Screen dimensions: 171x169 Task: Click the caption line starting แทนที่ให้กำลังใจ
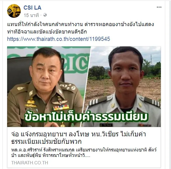(x=80, y=24)
